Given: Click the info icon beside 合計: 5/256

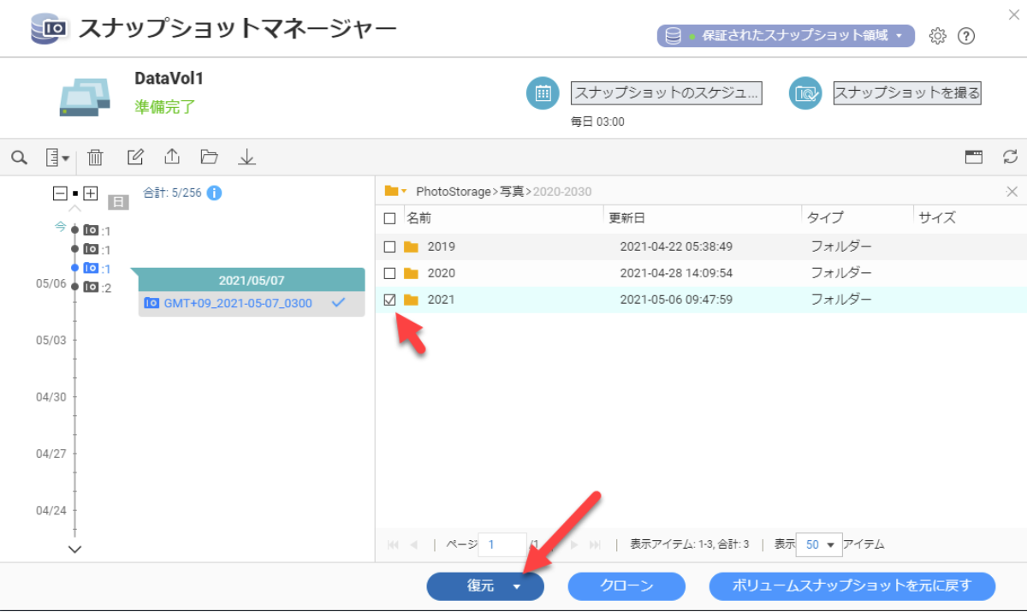Looking at the screenshot, I should pos(215,193).
